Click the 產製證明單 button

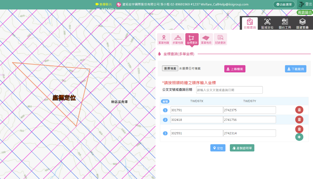[242, 148]
